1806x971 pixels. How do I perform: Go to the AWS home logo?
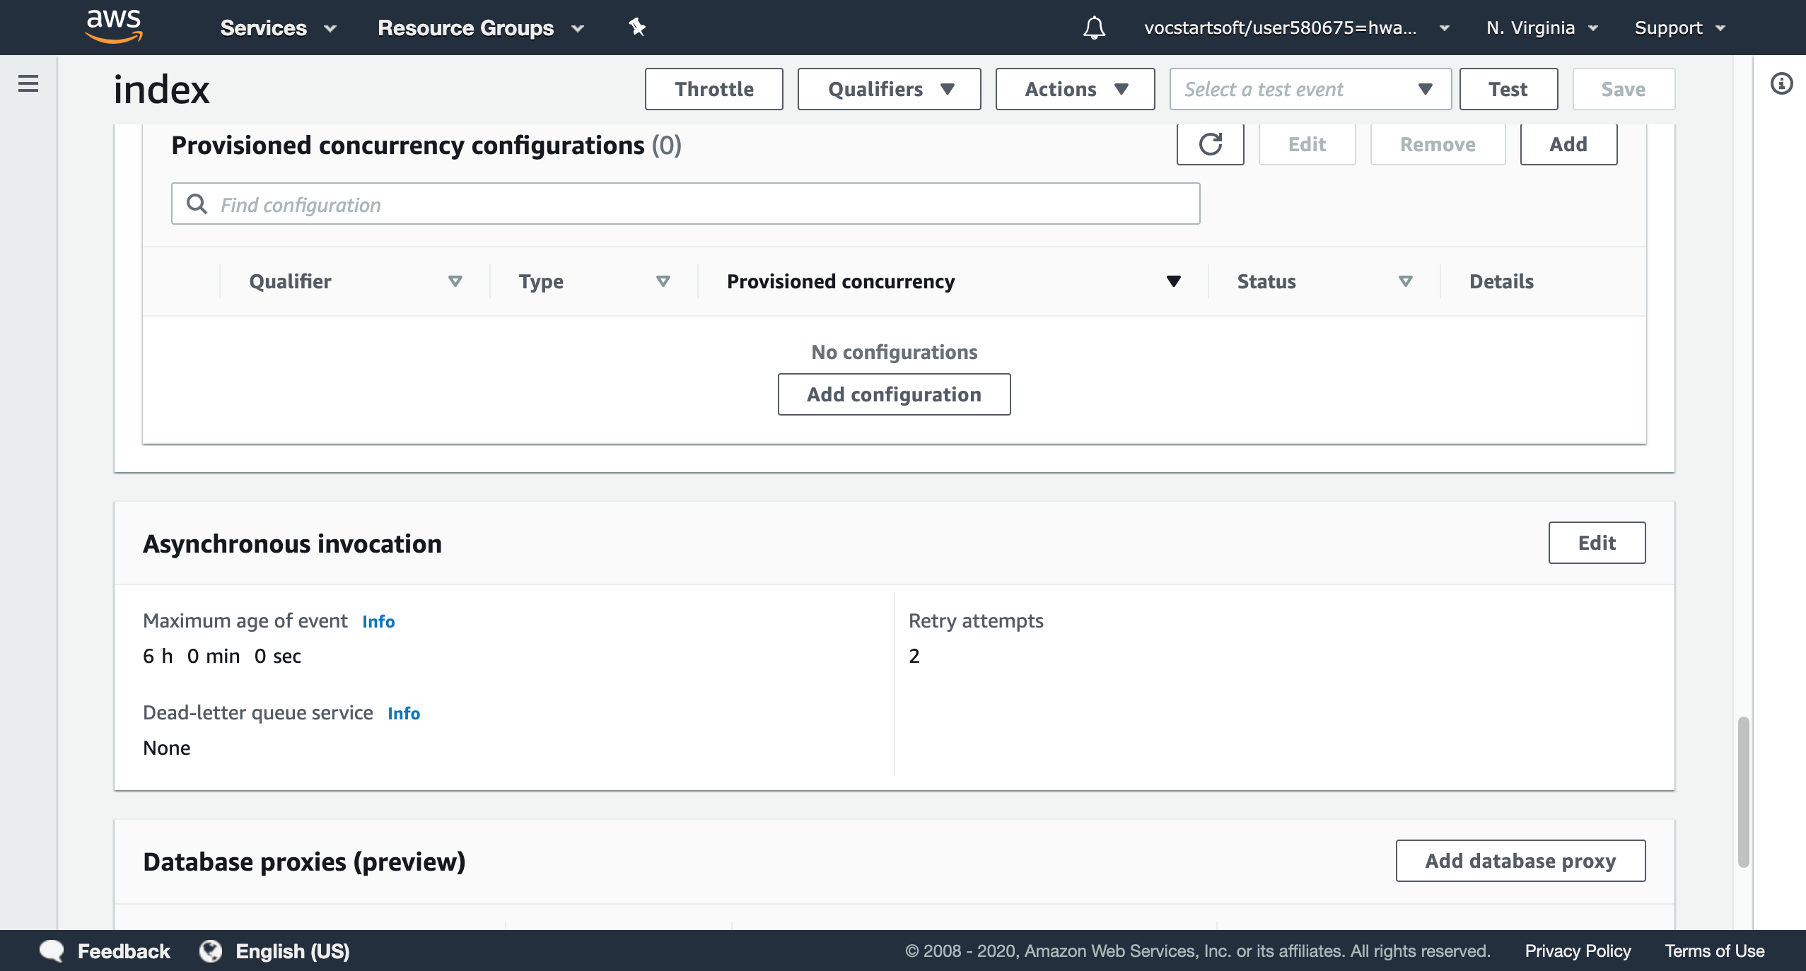click(x=114, y=27)
